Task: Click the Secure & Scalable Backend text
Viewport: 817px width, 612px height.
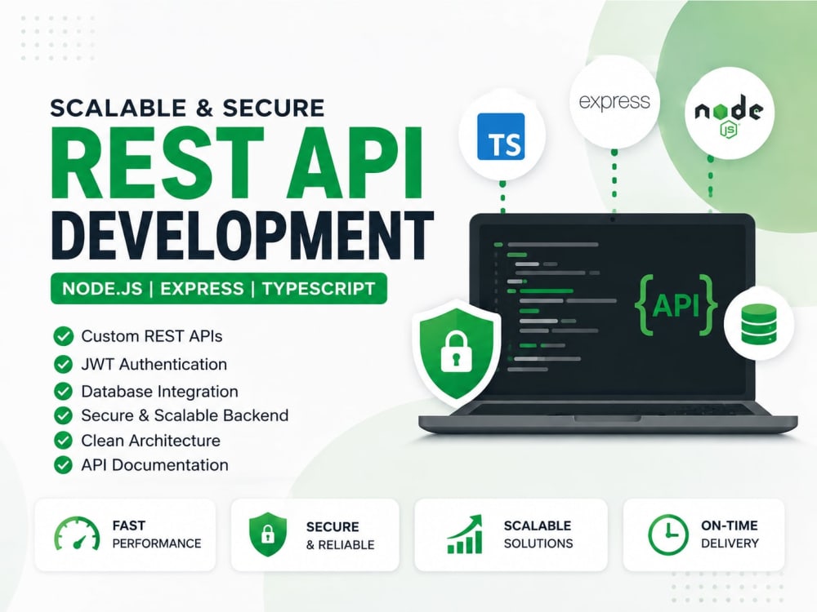Action: coord(185,415)
